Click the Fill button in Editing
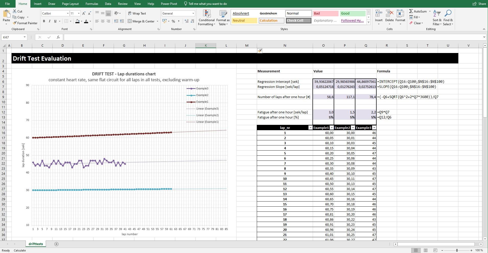This screenshot has height=253, width=488. [414, 17]
